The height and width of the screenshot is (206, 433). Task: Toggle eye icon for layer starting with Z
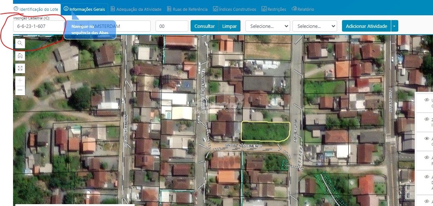click(427, 119)
